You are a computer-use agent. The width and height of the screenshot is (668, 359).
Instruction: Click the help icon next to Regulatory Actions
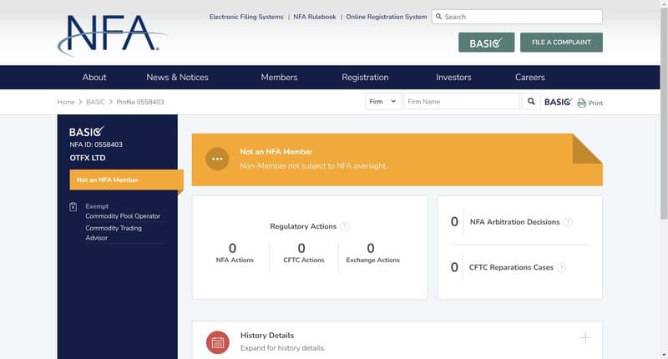tap(345, 226)
